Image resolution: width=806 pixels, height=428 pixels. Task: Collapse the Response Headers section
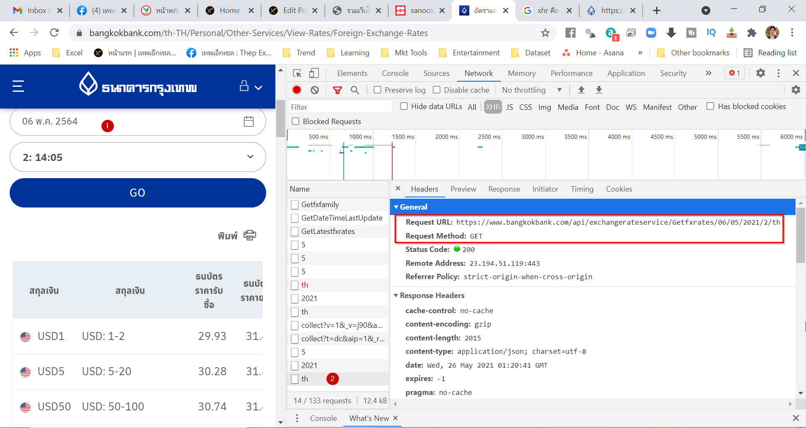pyautogui.click(x=396, y=296)
